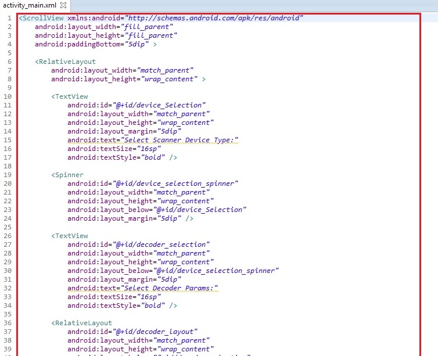This screenshot has height=356, width=438.
Task: Close the activity_main.xml editor tab
Action: pyautogui.click(x=63, y=5)
